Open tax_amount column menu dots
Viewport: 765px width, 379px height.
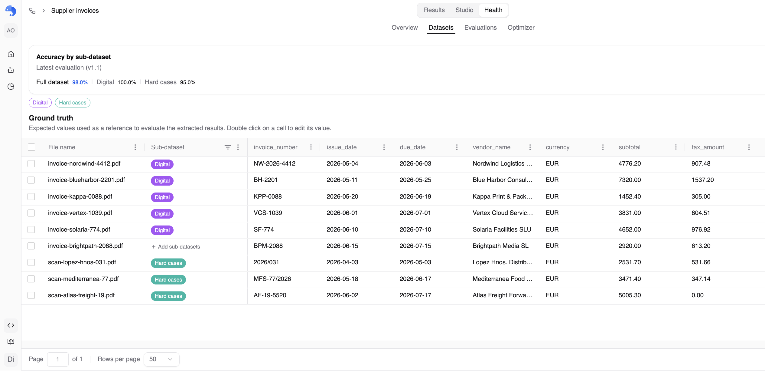click(749, 147)
